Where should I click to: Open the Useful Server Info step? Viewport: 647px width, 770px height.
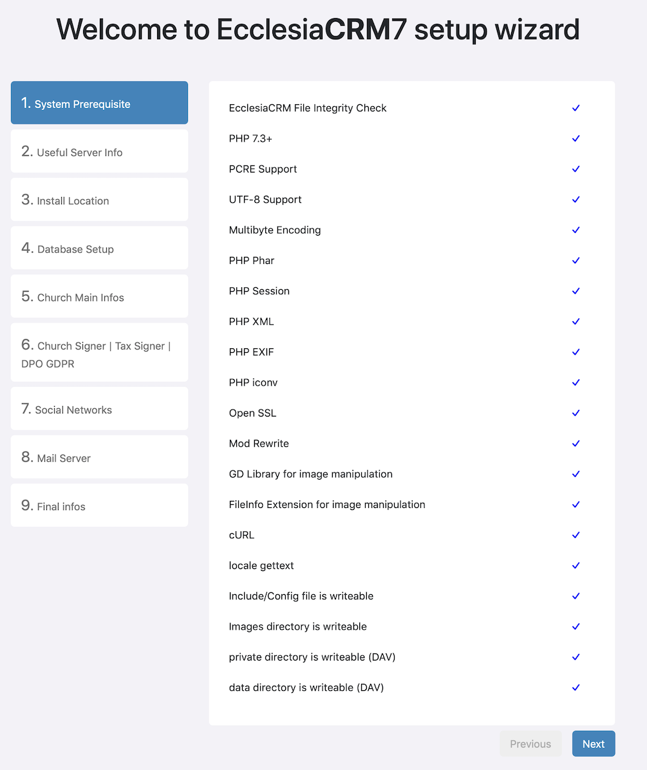pyautogui.click(x=99, y=151)
